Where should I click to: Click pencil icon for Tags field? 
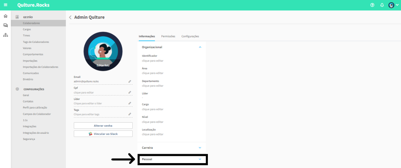pyautogui.click(x=129, y=114)
